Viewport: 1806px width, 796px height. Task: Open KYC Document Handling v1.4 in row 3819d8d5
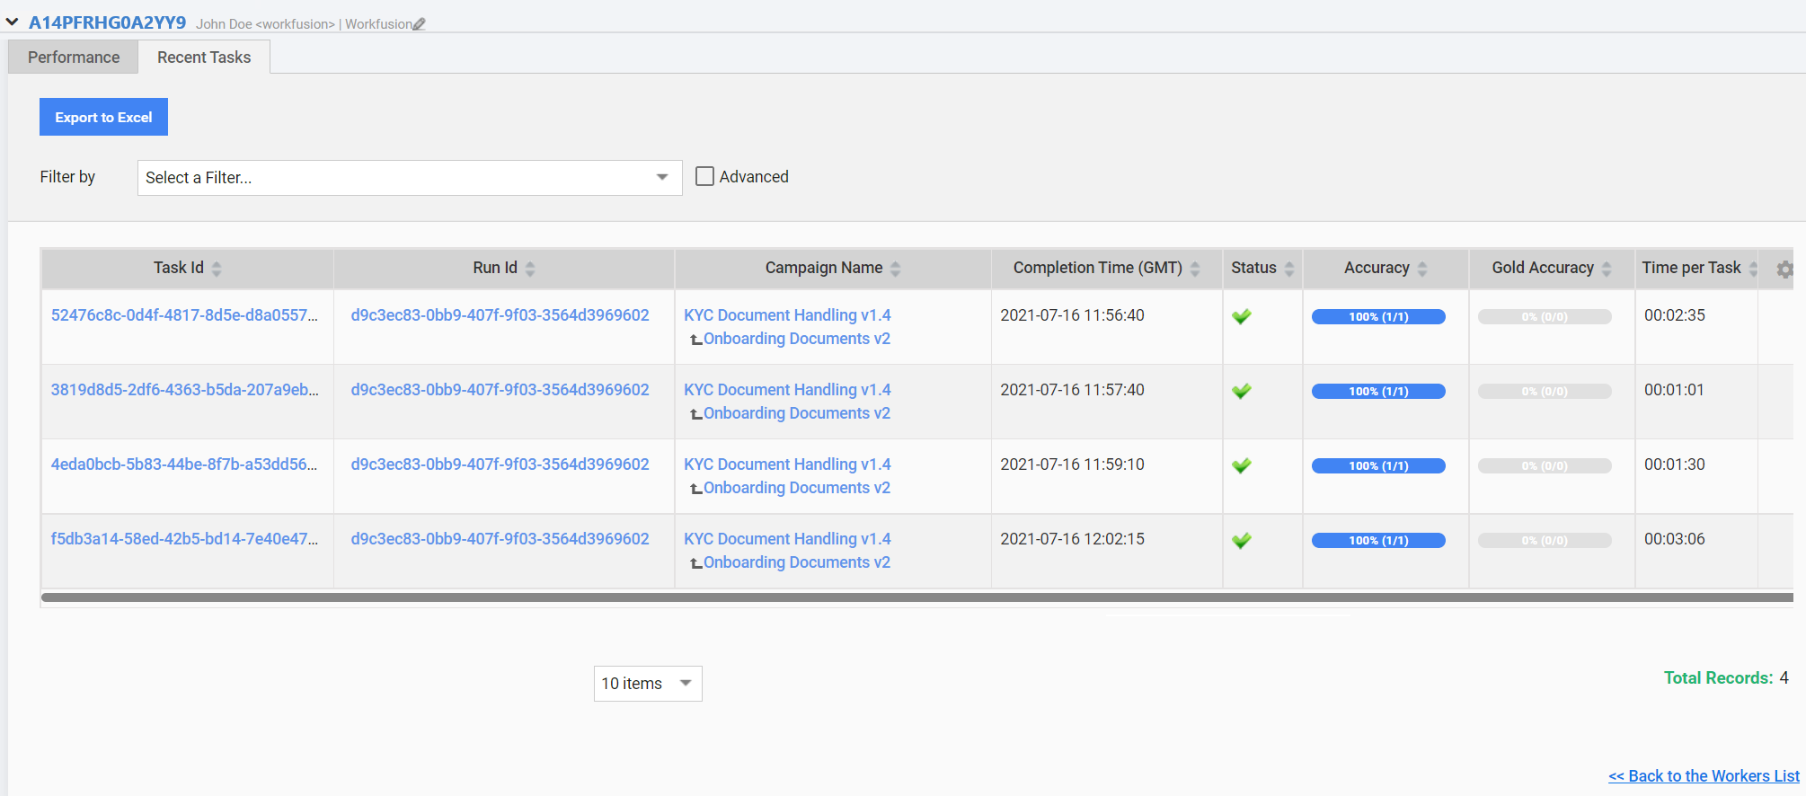pyautogui.click(x=787, y=390)
